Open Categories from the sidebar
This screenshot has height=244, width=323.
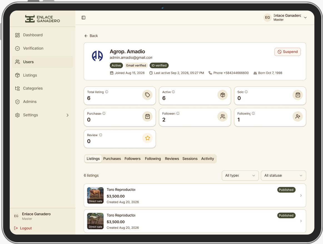pos(43,88)
